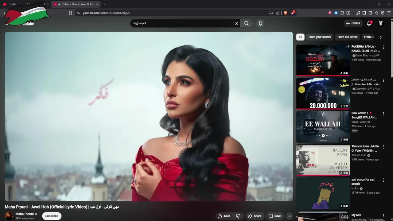Click the Share button
Screen dimensions: 393x221
coord(255,216)
